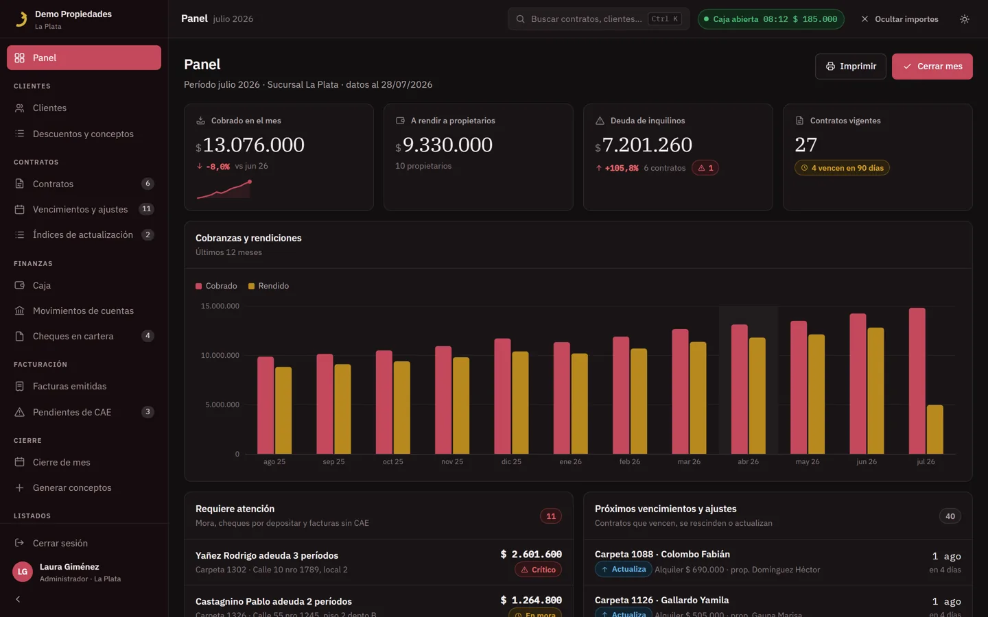Click the Clientes people icon
This screenshot has width=988, height=617.
point(19,108)
